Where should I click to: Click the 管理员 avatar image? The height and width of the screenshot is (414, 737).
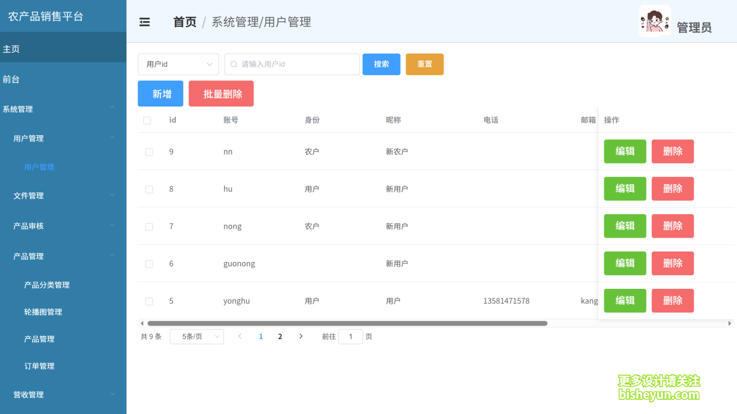pos(655,22)
